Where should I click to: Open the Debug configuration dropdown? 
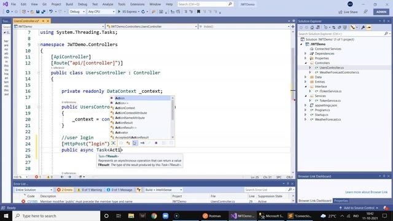click(x=77, y=12)
